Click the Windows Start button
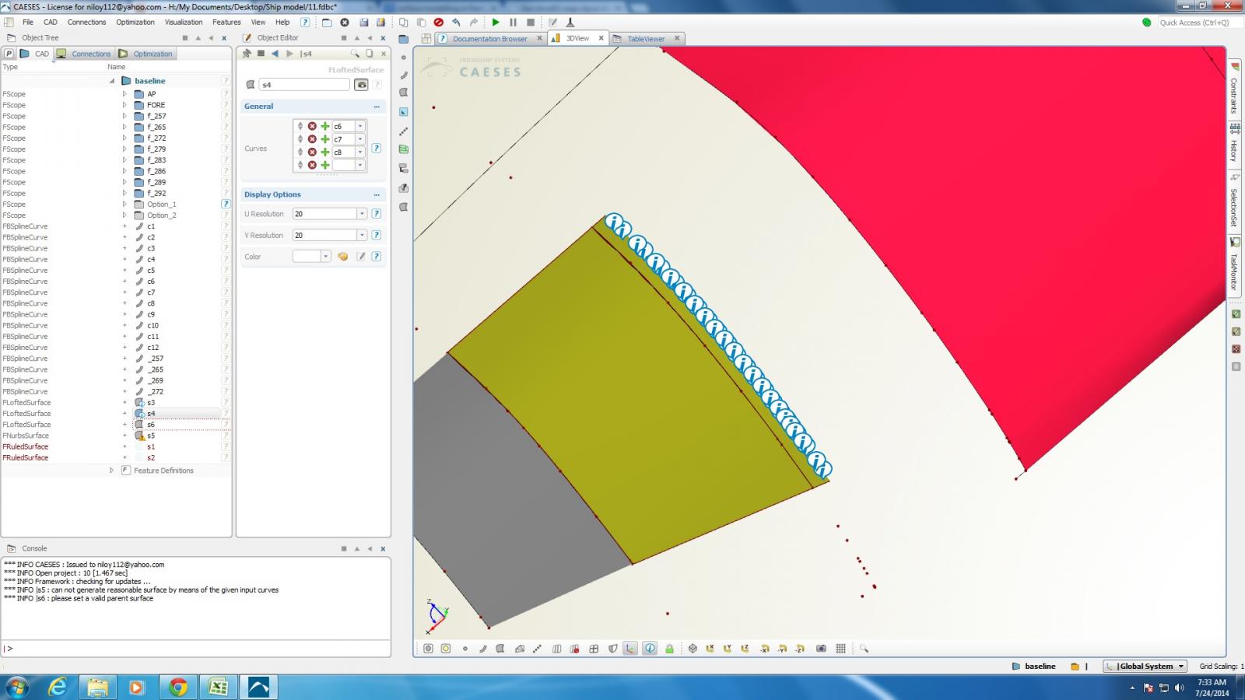The width and height of the screenshot is (1245, 700). 16,687
